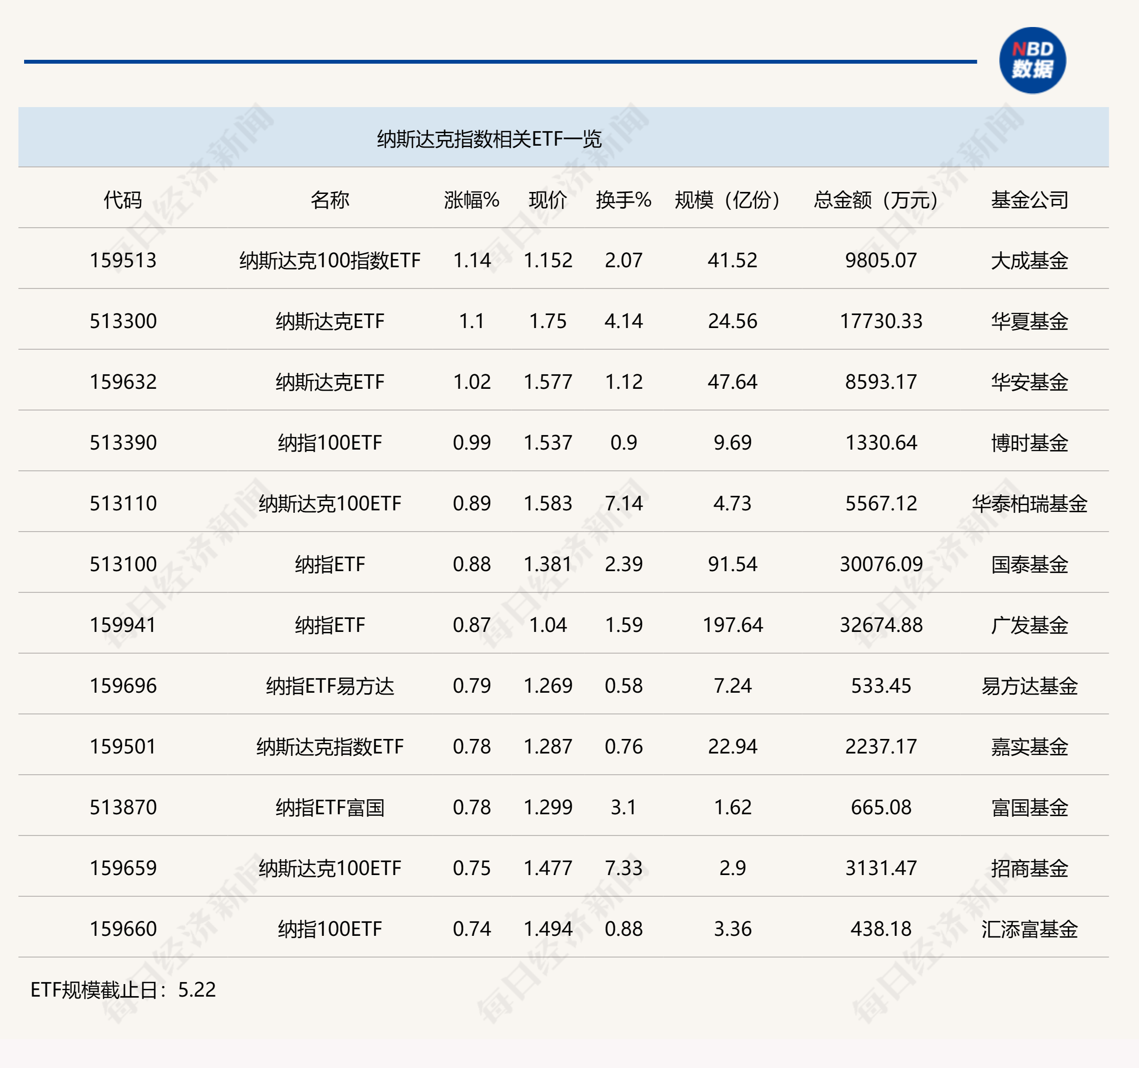The width and height of the screenshot is (1139, 1068).
Task: Click the 涨幅% column header
Action: [471, 200]
